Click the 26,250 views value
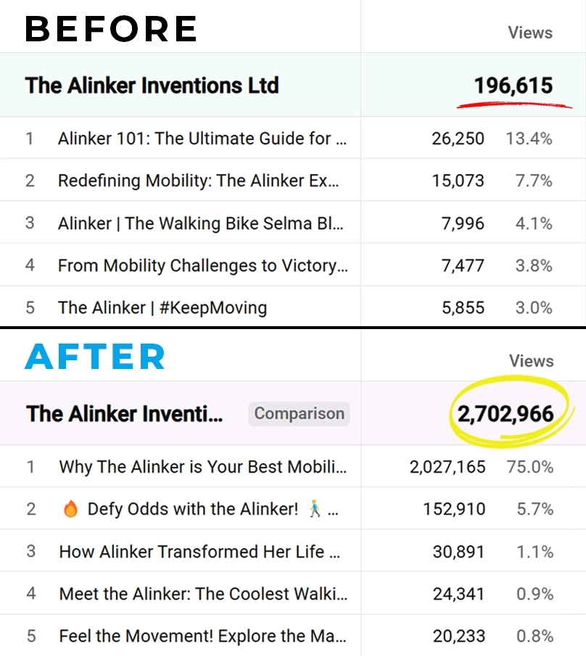Image resolution: width=586 pixels, height=656 pixels. coord(458,138)
